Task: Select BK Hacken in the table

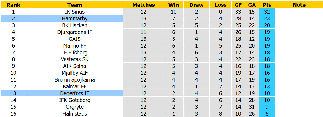Action: 74,25
